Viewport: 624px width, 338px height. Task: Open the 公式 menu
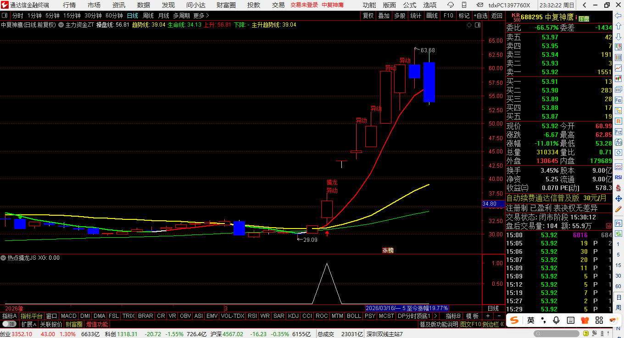pos(410,5)
